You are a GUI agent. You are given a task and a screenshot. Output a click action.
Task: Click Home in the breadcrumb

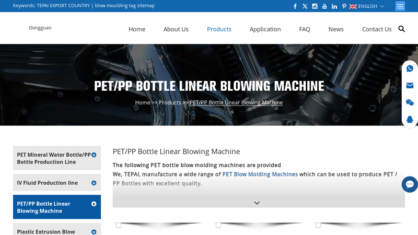143,102
